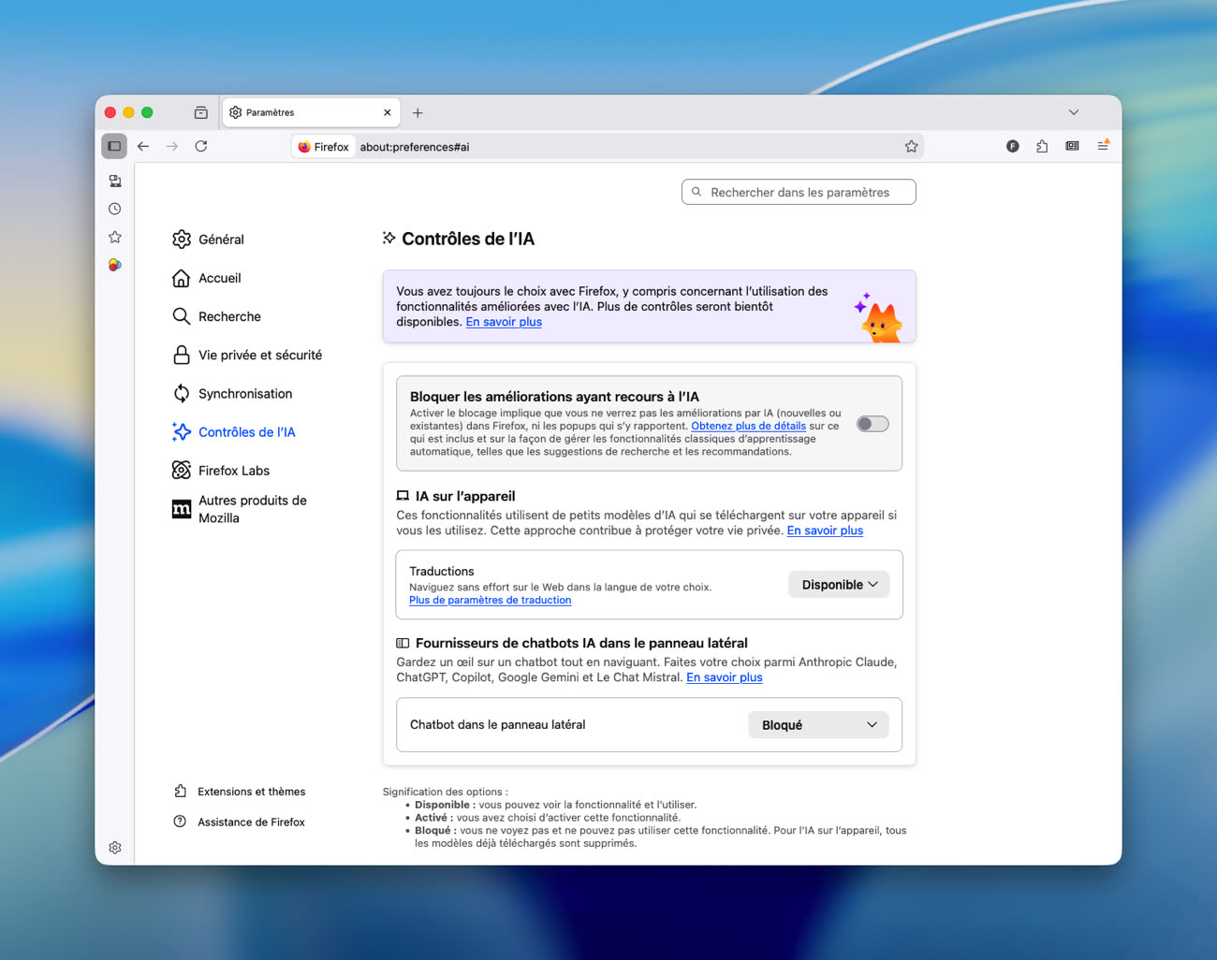
Task: Select Firefox Labs in settings navigation
Action: click(233, 471)
